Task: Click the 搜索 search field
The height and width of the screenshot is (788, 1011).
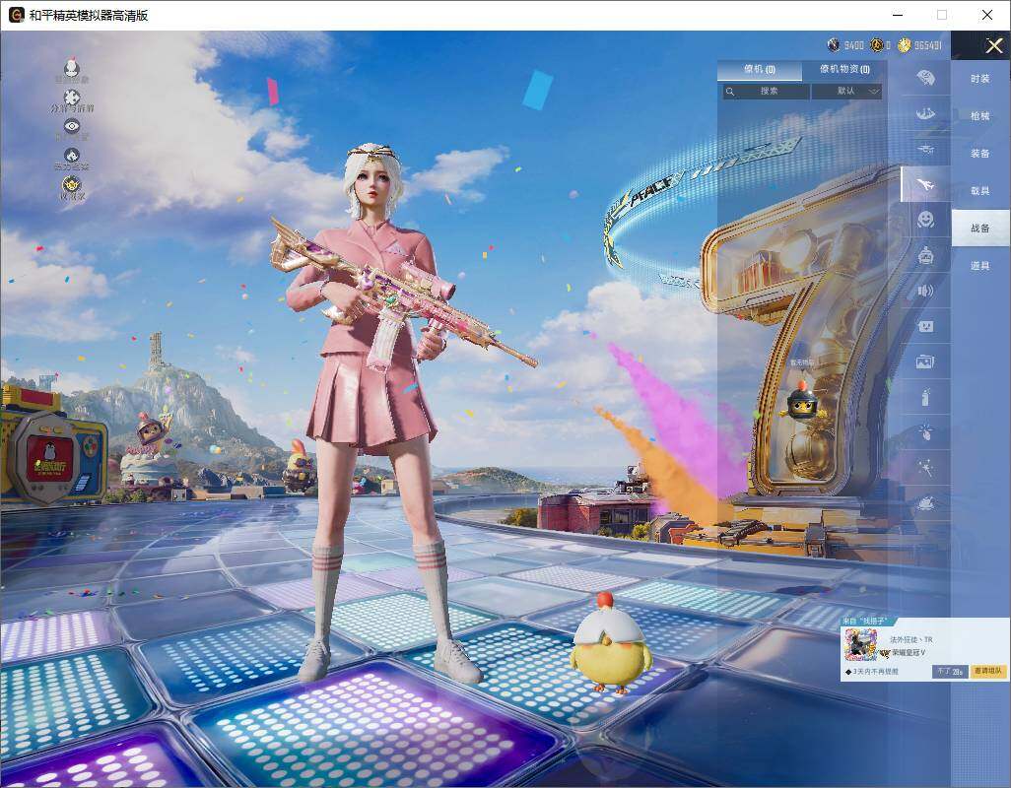Action: (766, 92)
